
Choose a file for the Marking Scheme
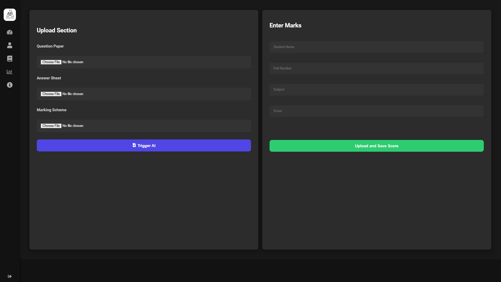click(51, 126)
